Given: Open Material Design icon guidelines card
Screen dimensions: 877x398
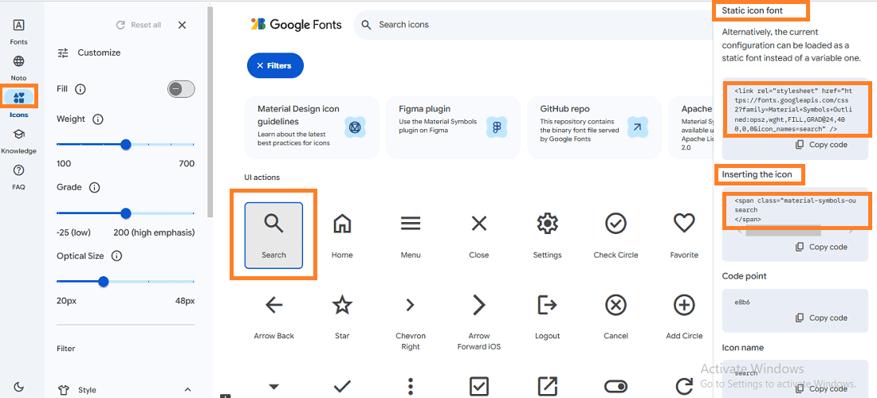Looking at the screenshot, I should click(x=312, y=127).
